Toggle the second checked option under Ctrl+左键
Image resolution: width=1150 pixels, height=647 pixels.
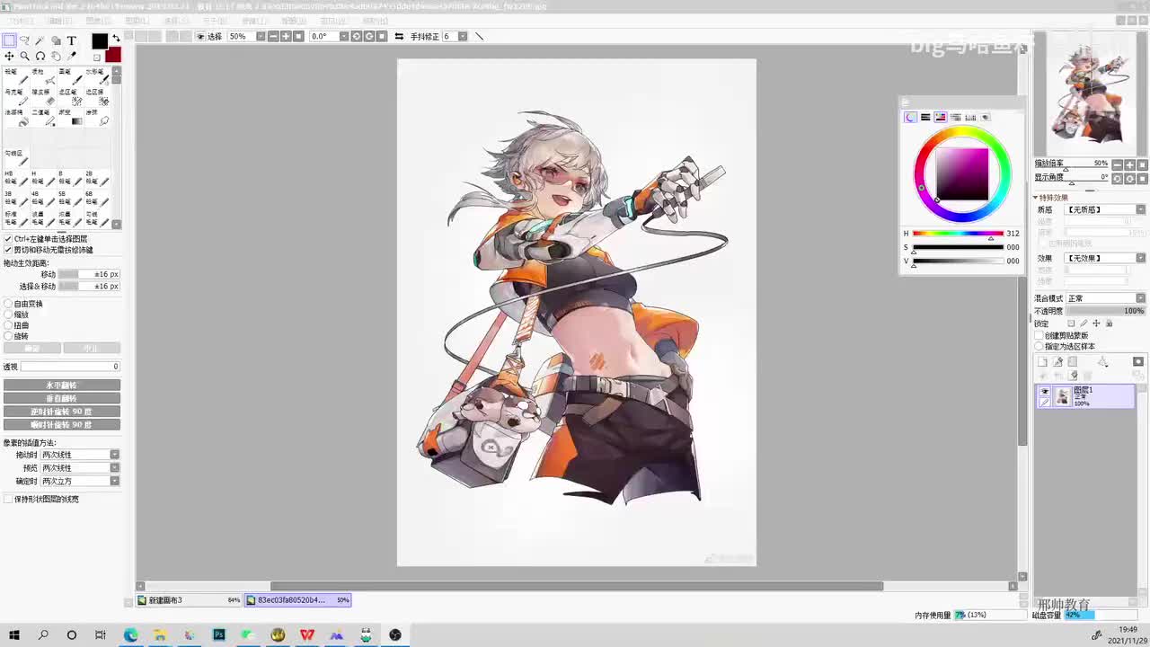8,250
